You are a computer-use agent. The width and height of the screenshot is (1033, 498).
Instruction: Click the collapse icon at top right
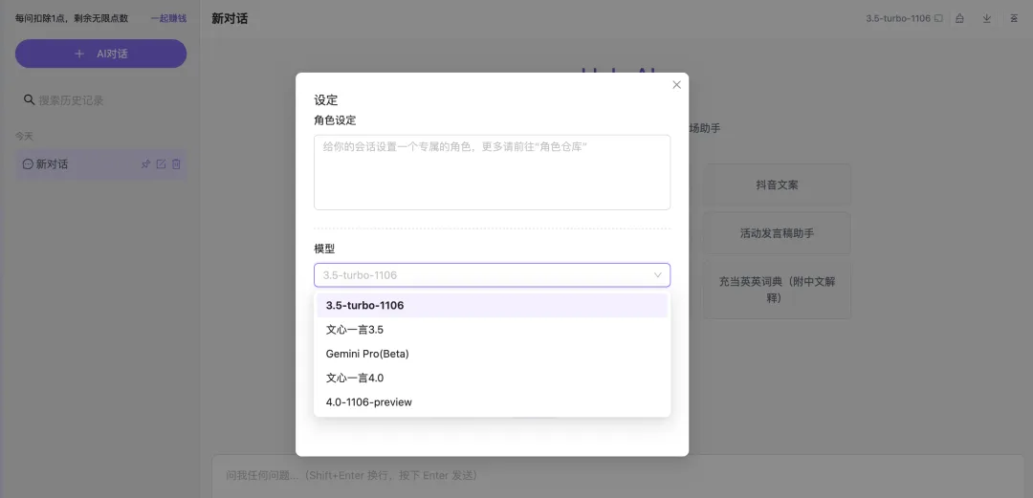(1013, 18)
